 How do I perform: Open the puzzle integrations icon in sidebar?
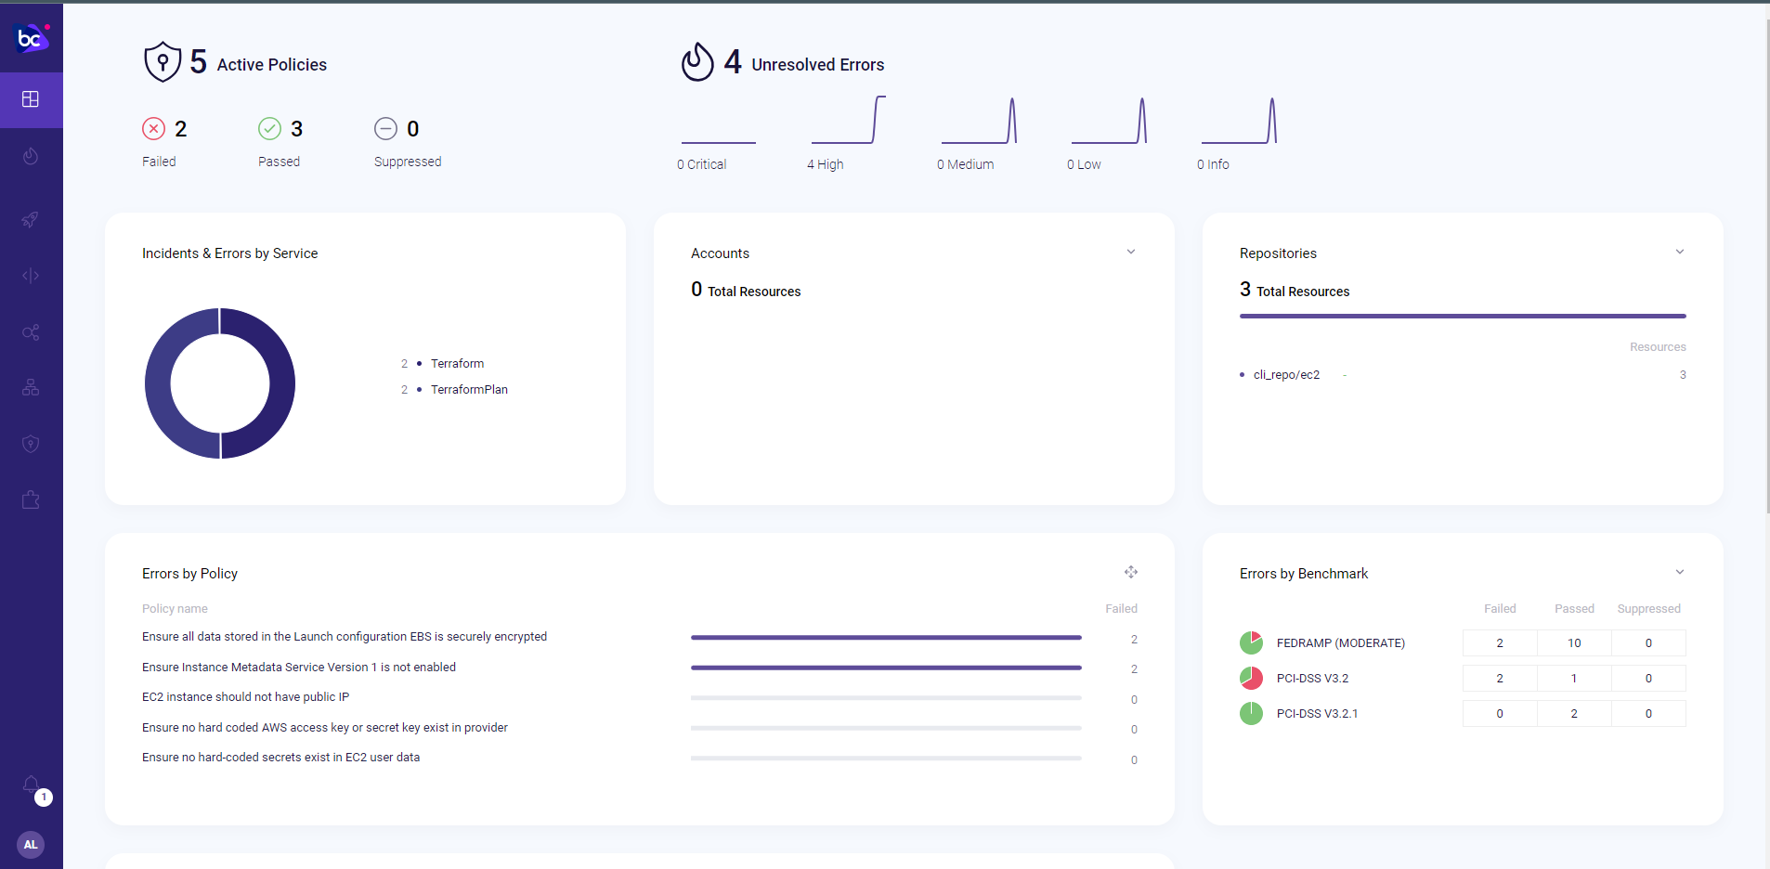coord(31,499)
